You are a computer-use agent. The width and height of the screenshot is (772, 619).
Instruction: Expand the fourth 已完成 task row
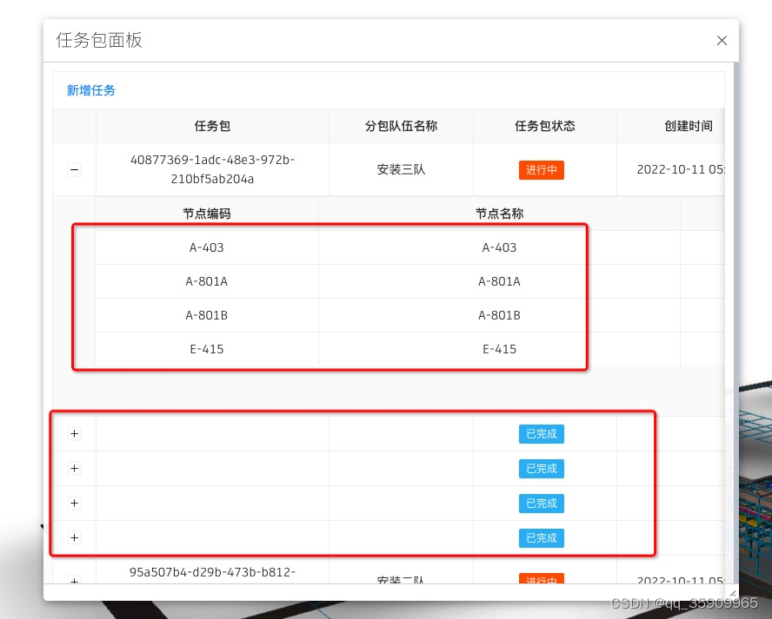point(75,537)
